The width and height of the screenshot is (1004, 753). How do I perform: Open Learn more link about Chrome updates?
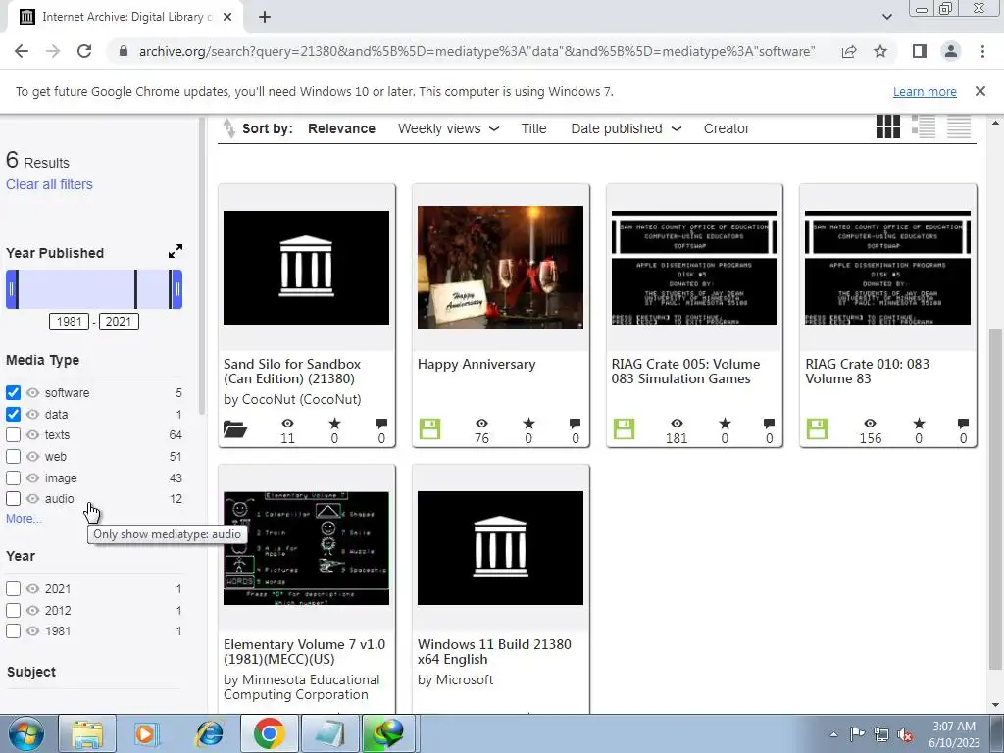click(925, 91)
